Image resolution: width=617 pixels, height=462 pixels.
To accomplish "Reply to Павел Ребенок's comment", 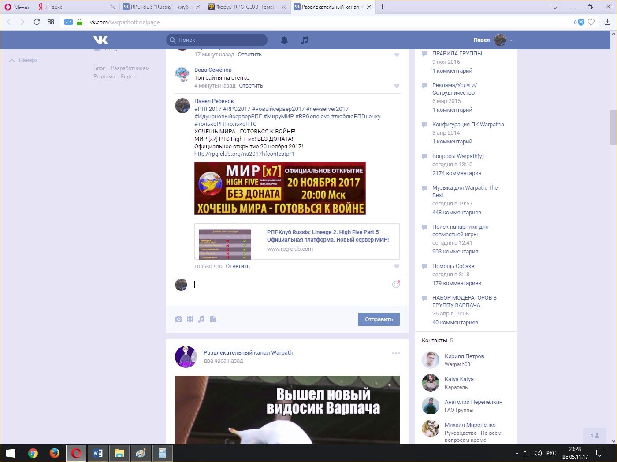I will point(238,266).
